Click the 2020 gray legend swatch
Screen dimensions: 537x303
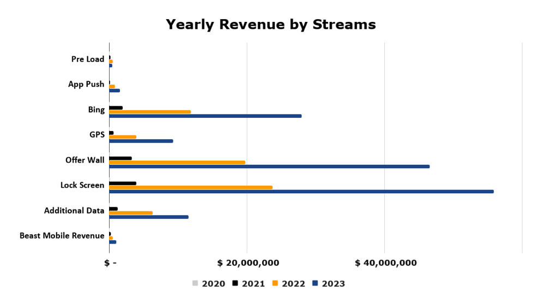pos(195,283)
